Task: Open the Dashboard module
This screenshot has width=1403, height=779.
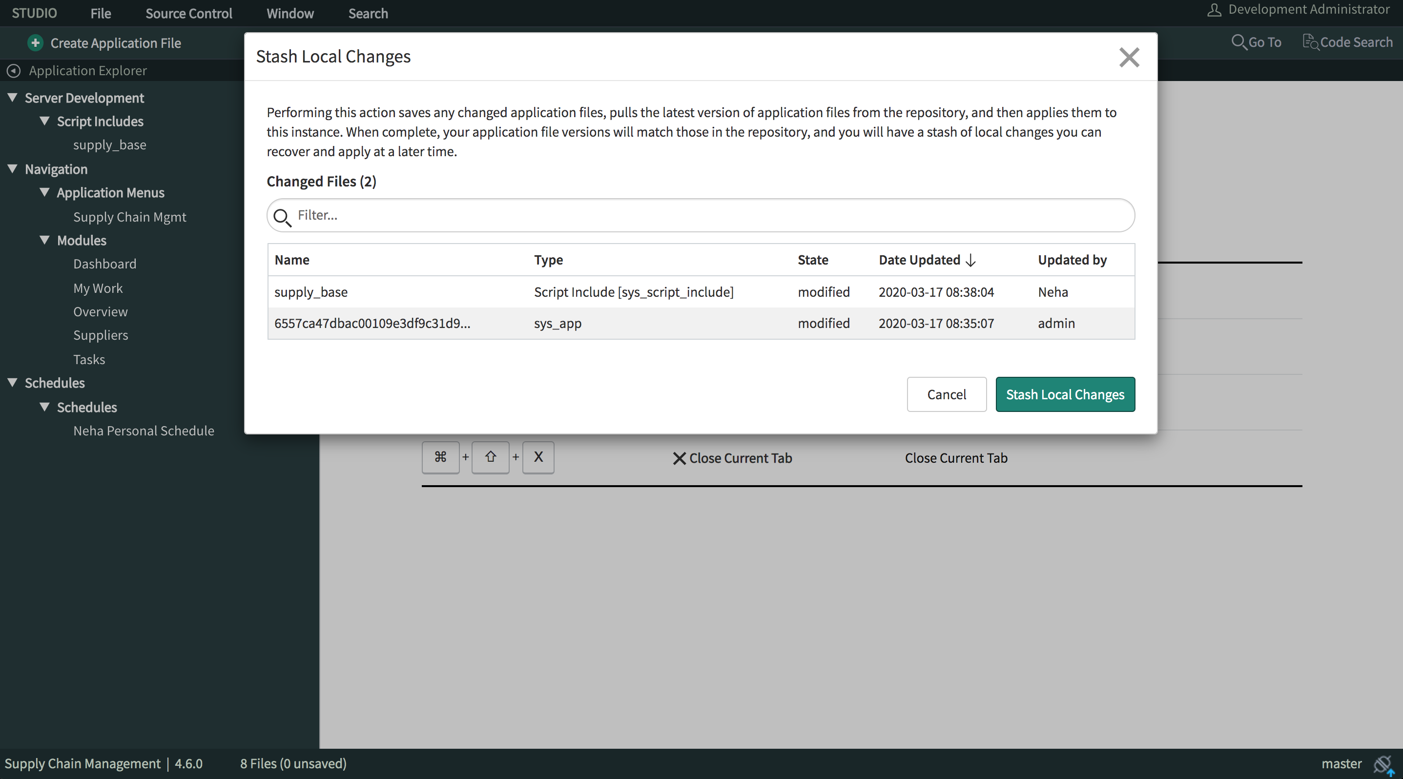Action: tap(104, 264)
